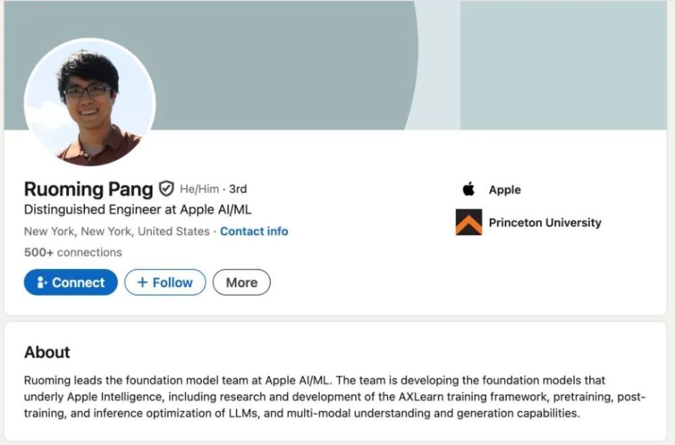The height and width of the screenshot is (445, 675).
Task: Click the Connect button label
Action: pyautogui.click(x=78, y=283)
